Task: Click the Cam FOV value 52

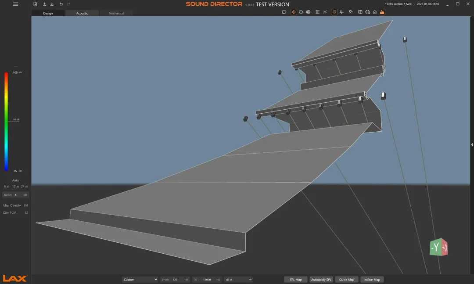Action: tap(26, 212)
